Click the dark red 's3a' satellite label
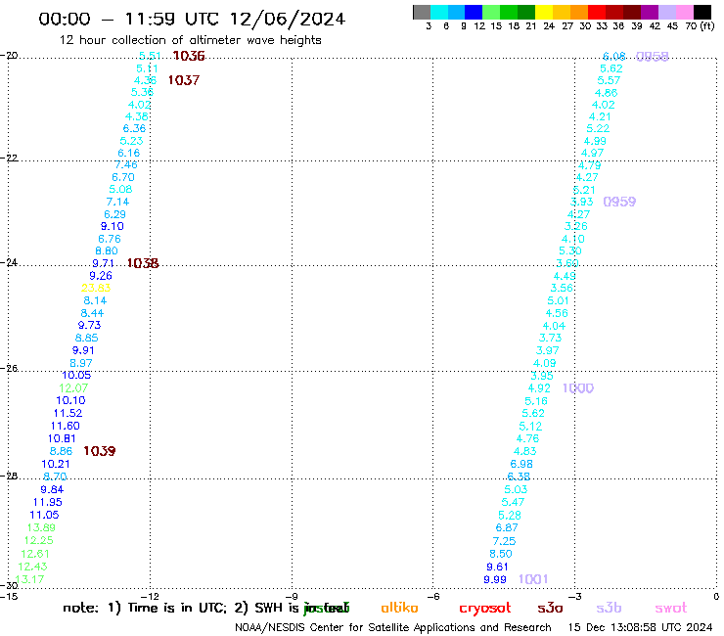The width and height of the screenshot is (724, 636). click(550, 608)
